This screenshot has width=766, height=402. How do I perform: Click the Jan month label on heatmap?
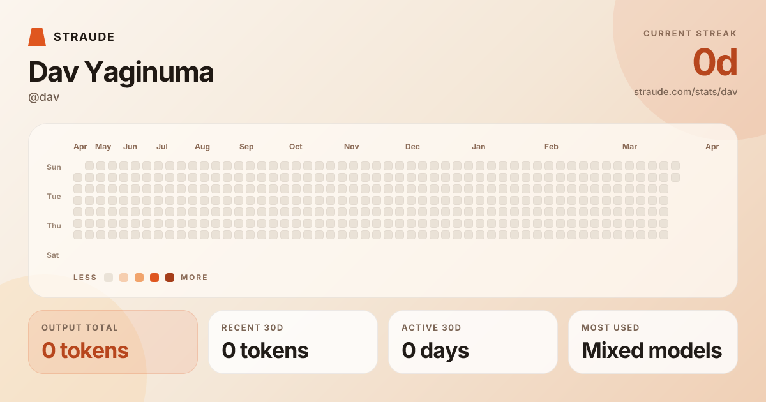pyautogui.click(x=479, y=147)
